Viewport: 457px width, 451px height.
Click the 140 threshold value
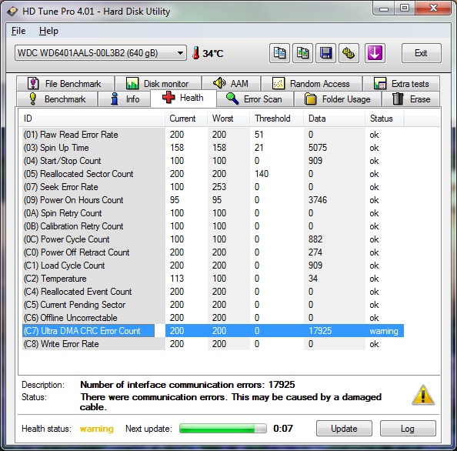262,174
